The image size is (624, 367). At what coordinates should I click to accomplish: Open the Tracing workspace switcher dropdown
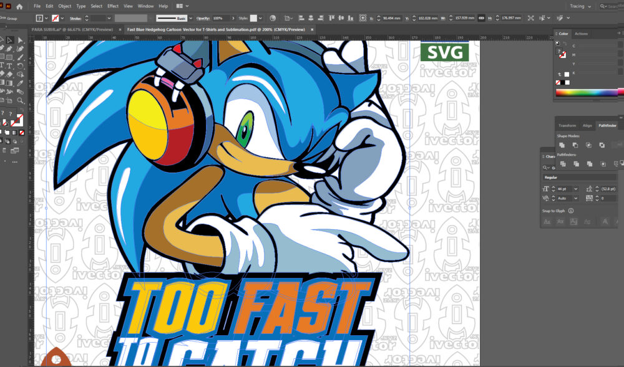click(580, 6)
